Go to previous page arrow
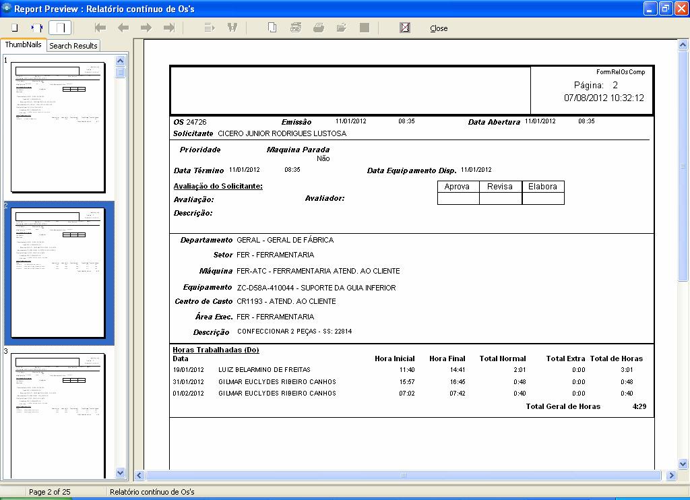This screenshot has height=500, width=690. click(123, 28)
